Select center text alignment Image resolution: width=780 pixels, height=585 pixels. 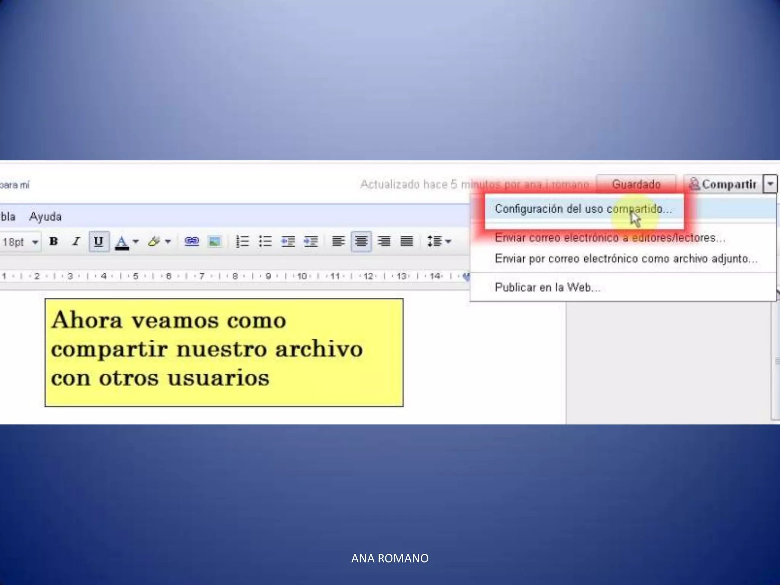point(361,241)
